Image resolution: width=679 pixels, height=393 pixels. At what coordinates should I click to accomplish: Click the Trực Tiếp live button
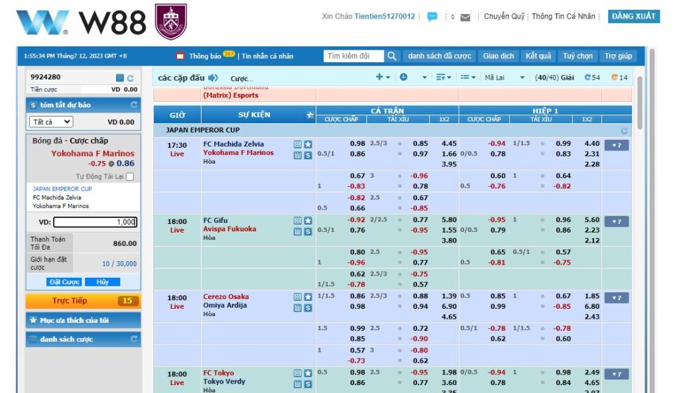83,301
